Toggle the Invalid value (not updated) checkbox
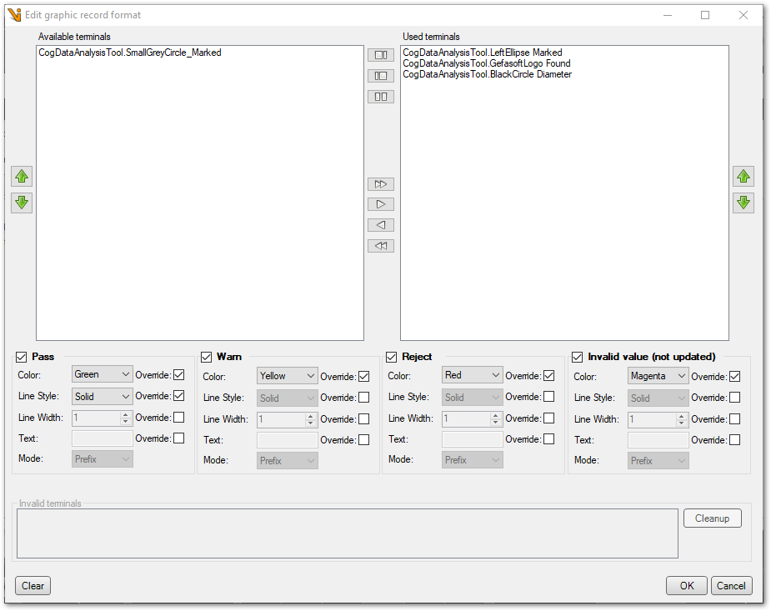The image size is (771, 611). (x=578, y=357)
